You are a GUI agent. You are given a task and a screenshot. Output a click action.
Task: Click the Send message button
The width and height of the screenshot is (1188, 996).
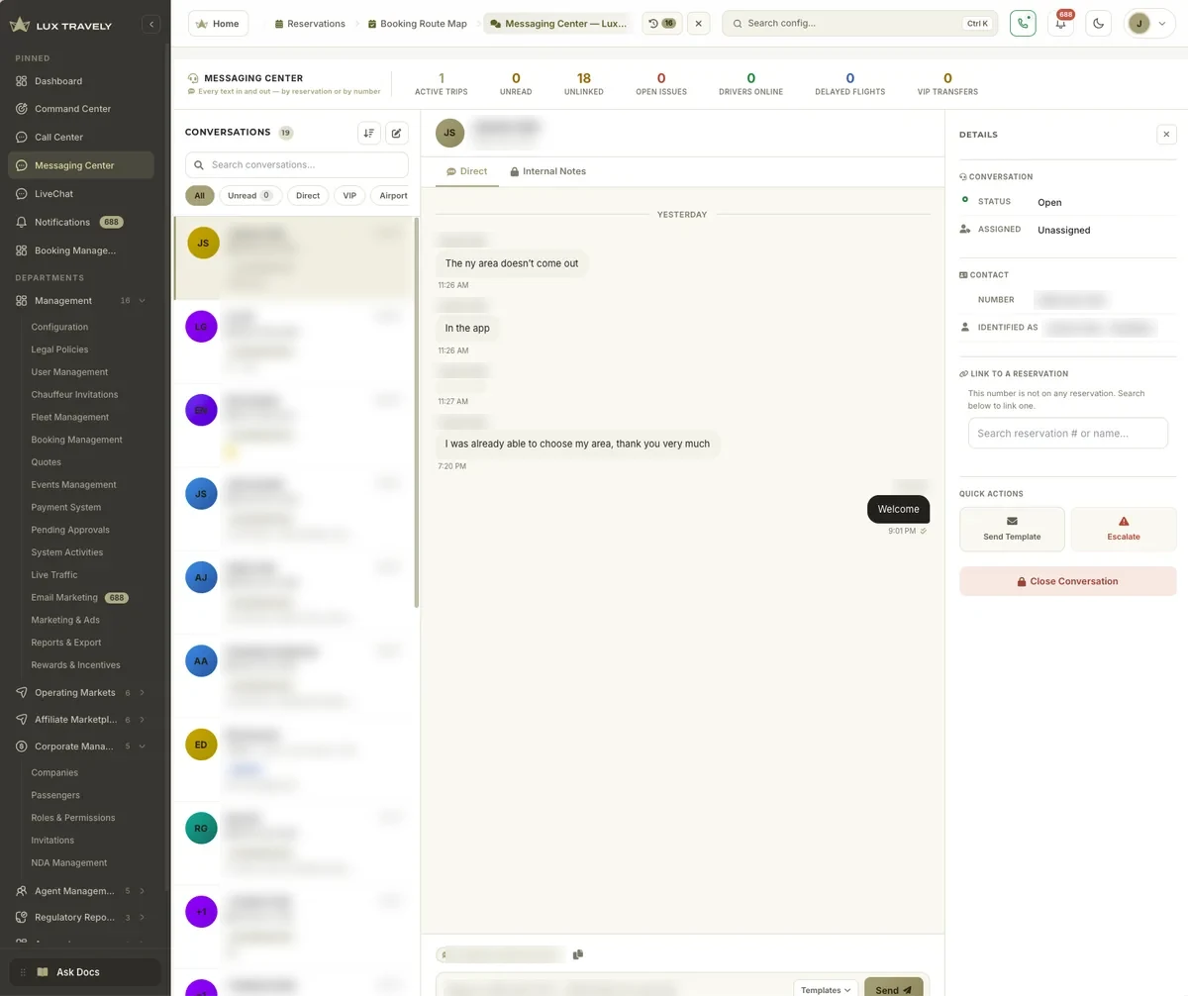tap(893, 988)
